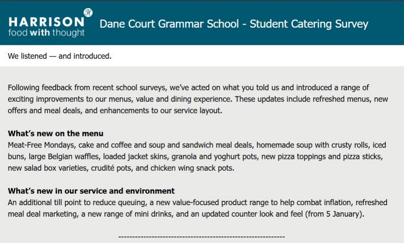The width and height of the screenshot is (404, 243).
Task: Select the "What's new in our service and environment" heading
Action: coord(91,191)
